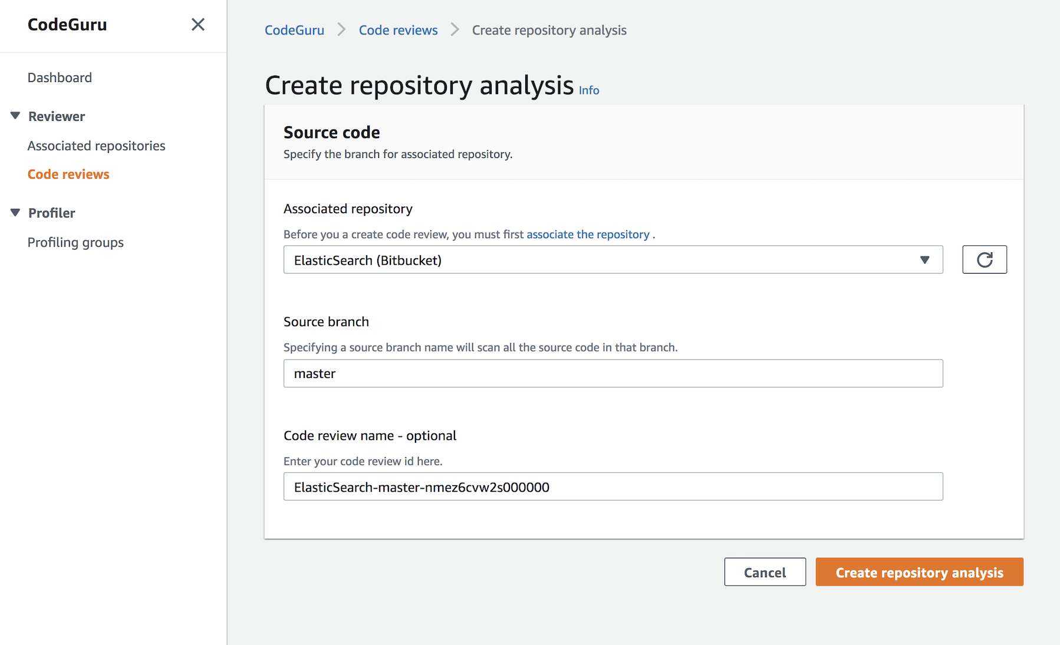Click the Source code panel heading
This screenshot has width=1060, height=645.
coord(332,132)
